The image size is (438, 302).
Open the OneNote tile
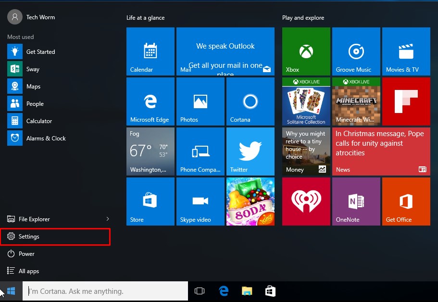coord(356,201)
